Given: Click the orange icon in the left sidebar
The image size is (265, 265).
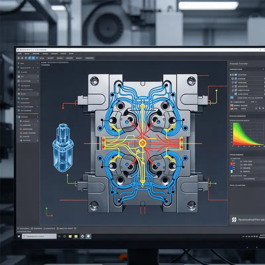Looking at the screenshot, I should tap(19, 85).
